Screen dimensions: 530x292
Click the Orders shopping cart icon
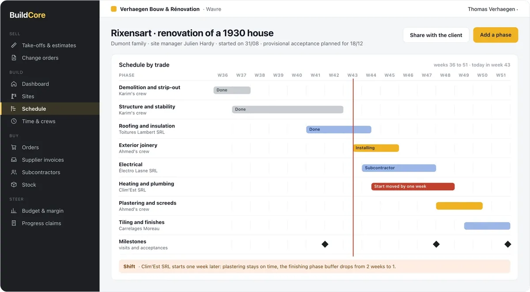click(x=14, y=147)
